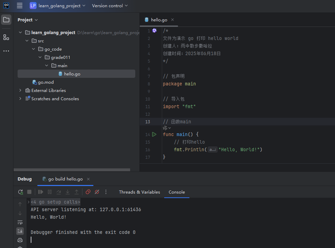Toggle soft-wrap in console
This screenshot has height=248, width=335.
(x=20, y=223)
